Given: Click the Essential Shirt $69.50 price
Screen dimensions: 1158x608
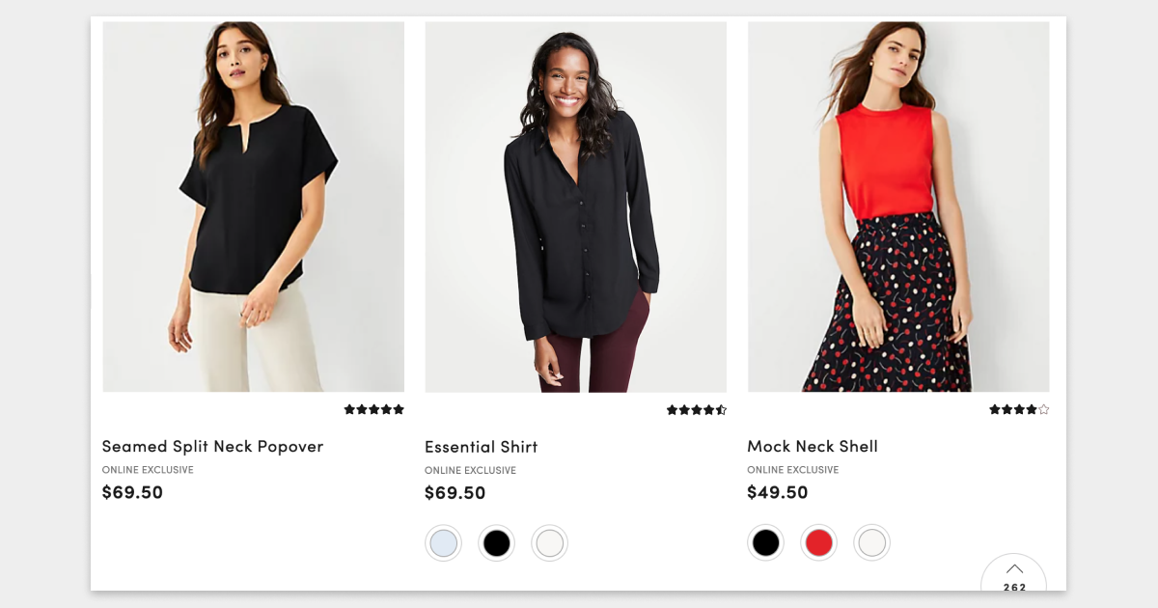Looking at the screenshot, I should click(455, 493).
